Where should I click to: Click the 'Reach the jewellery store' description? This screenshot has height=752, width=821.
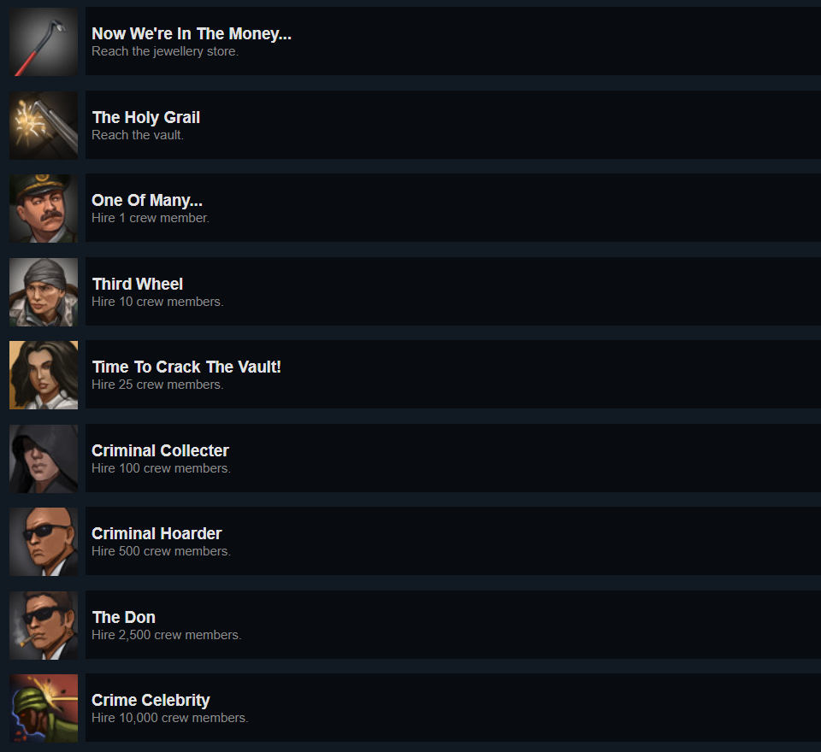click(x=165, y=51)
